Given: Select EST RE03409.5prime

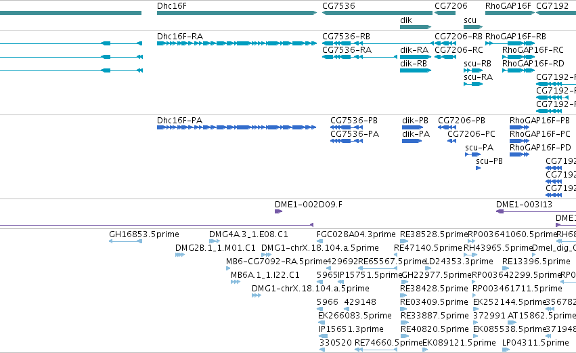Looking at the screenshot, I should pos(404,309).
